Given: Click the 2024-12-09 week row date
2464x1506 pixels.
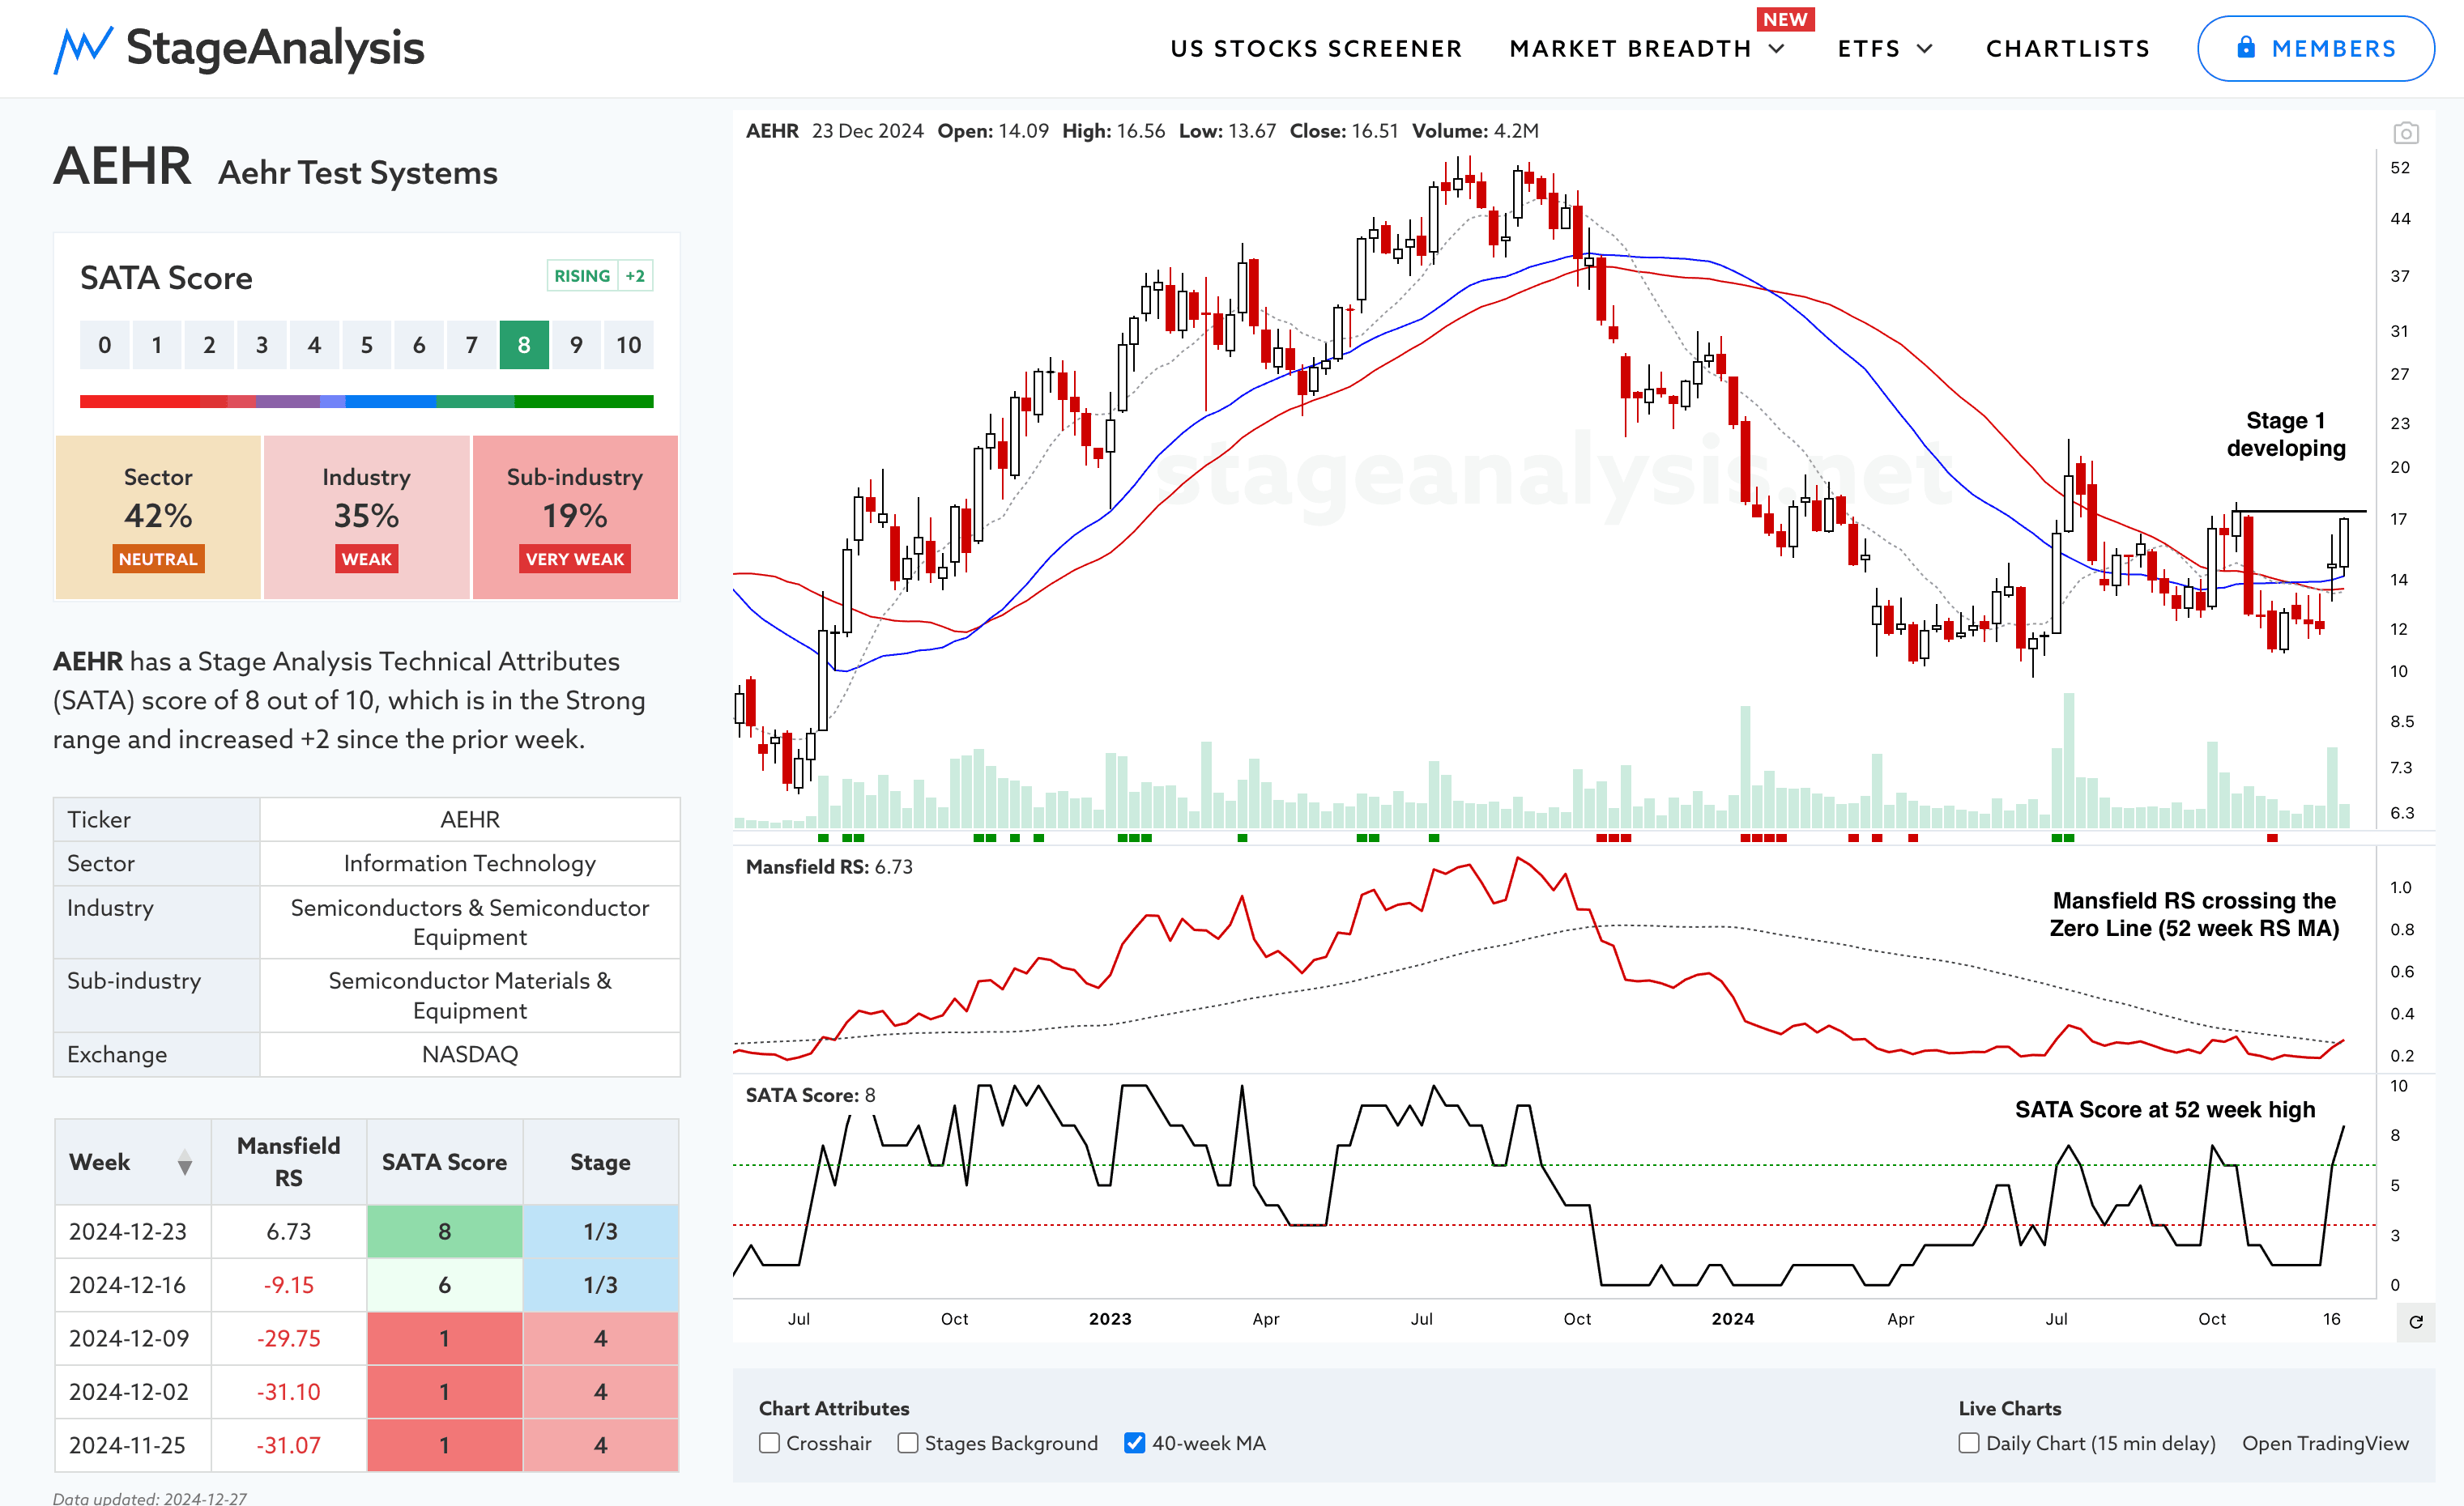Looking at the screenshot, I should 129,1338.
